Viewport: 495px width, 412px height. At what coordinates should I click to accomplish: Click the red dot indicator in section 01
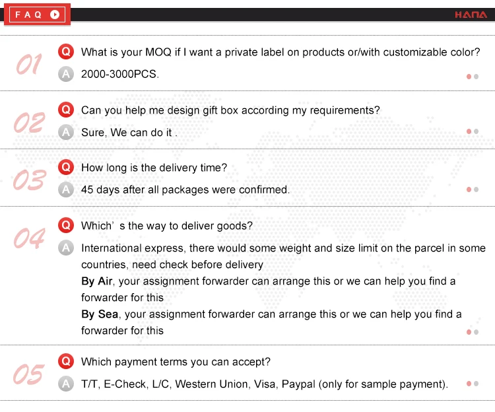[x=469, y=77]
